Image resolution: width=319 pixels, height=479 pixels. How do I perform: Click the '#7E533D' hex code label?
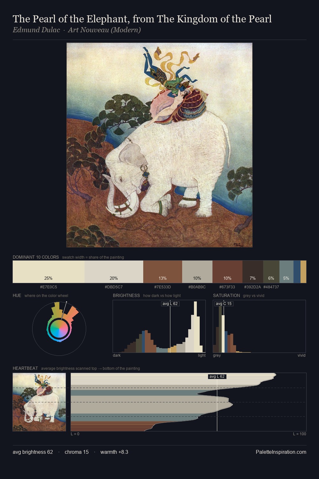click(163, 287)
